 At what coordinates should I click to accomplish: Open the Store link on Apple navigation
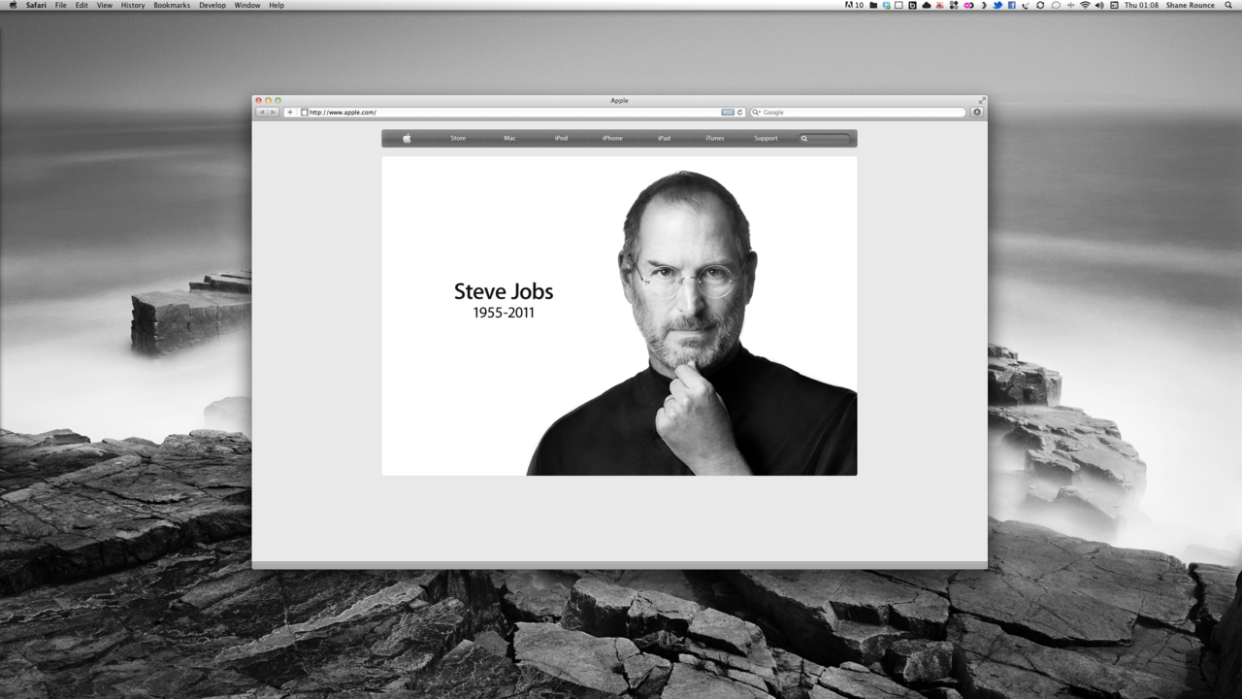pyautogui.click(x=458, y=138)
